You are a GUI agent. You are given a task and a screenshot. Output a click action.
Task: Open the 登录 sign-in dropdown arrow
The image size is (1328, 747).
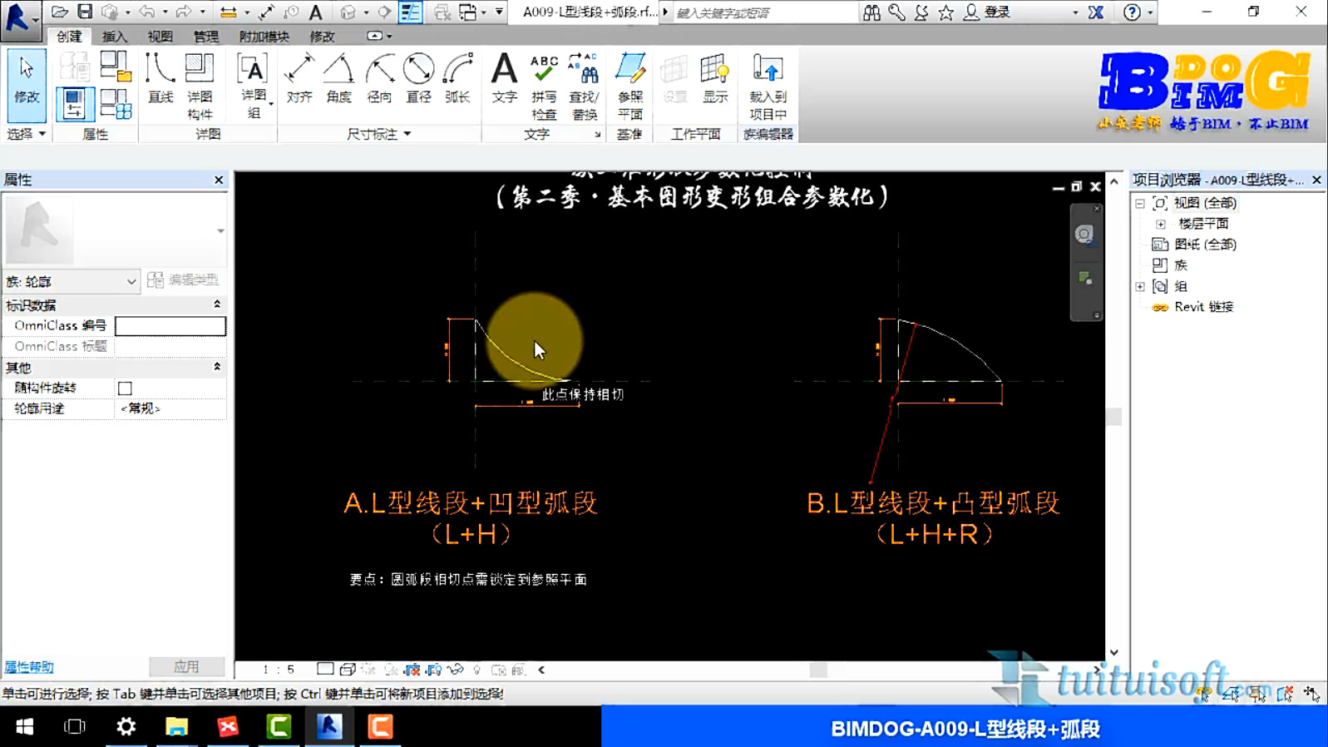[x=1075, y=12]
